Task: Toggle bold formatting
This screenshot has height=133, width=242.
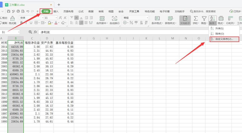Action: (21, 23)
